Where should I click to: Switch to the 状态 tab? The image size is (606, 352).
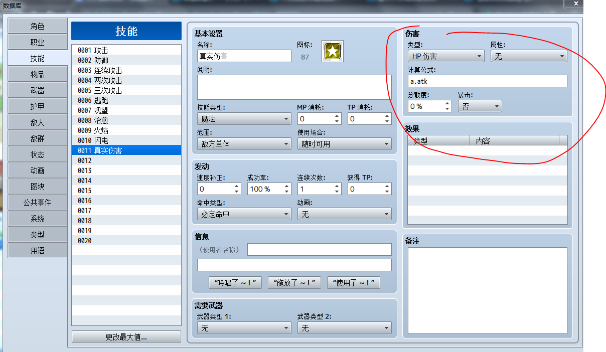[37, 154]
